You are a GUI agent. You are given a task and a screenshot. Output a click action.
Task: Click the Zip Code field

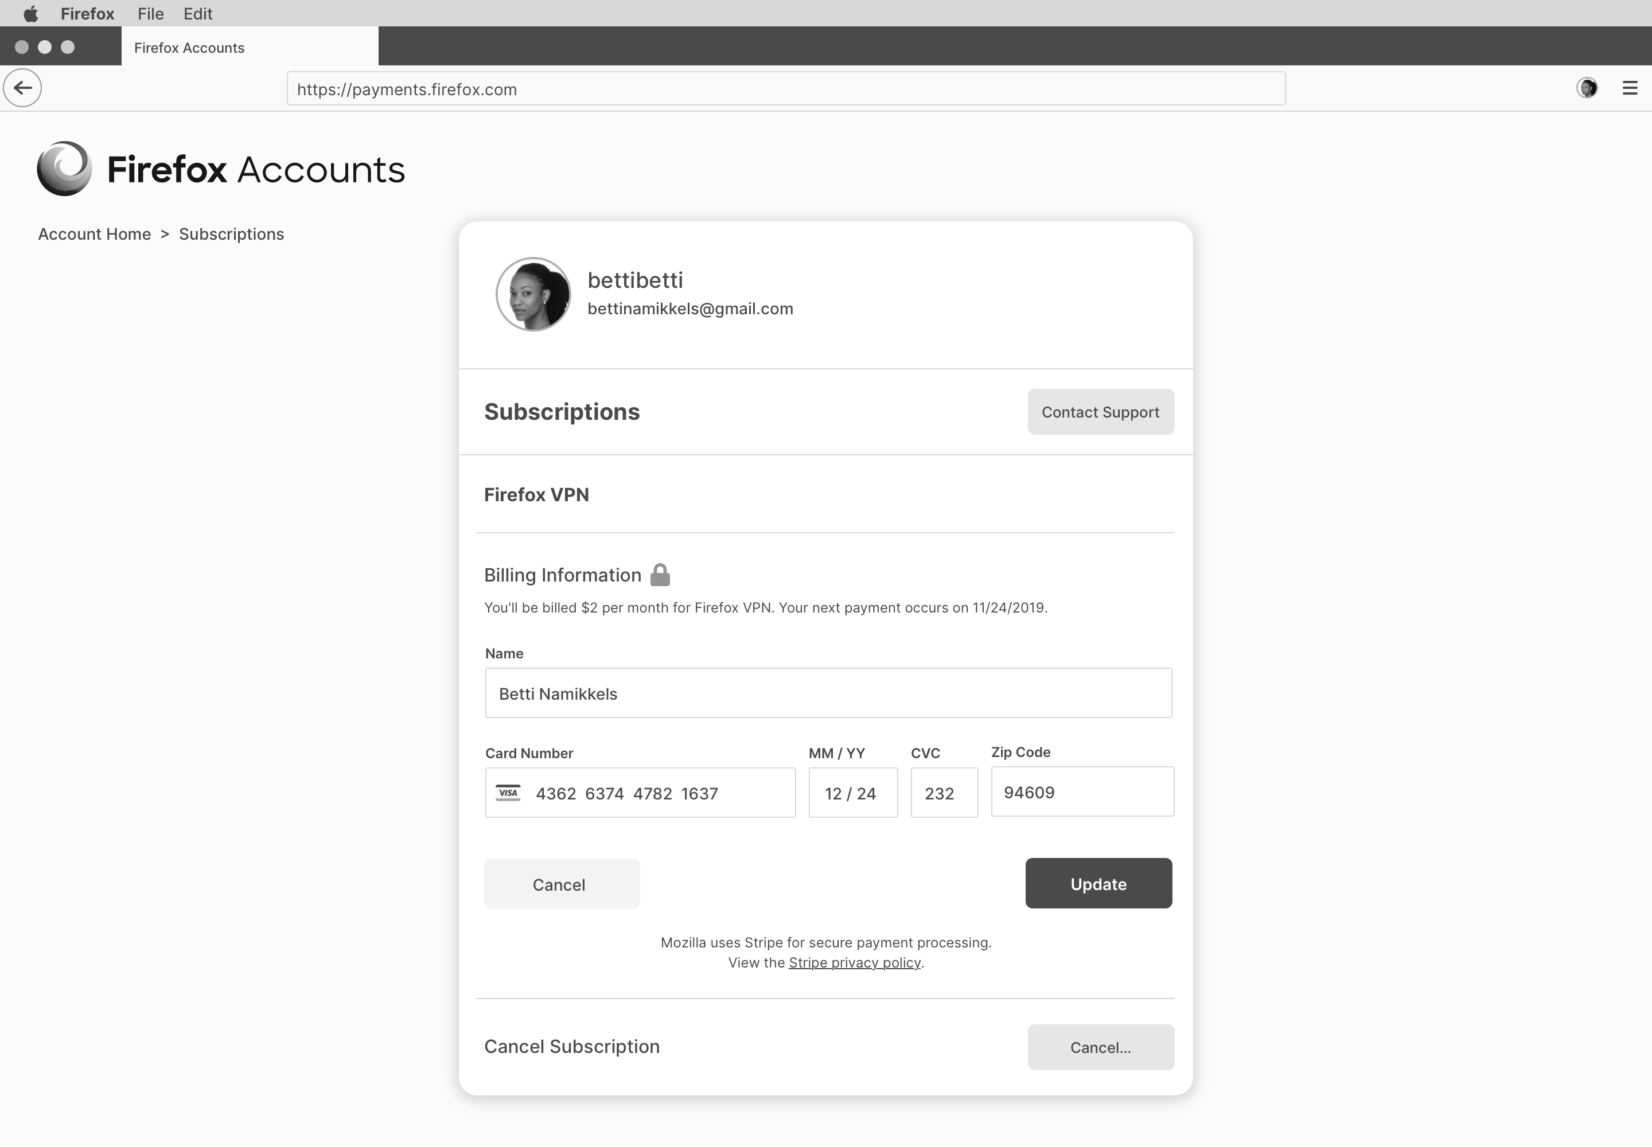coord(1082,791)
